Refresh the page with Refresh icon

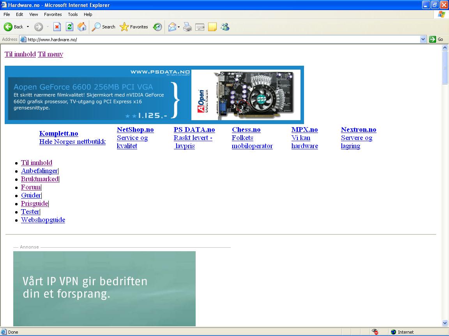point(69,27)
